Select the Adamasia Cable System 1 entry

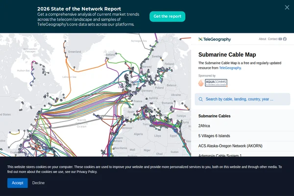pos(243,155)
